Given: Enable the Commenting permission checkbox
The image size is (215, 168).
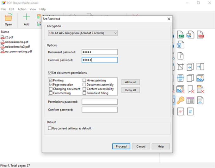Looking at the screenshot, I should [x=51, y=93].
